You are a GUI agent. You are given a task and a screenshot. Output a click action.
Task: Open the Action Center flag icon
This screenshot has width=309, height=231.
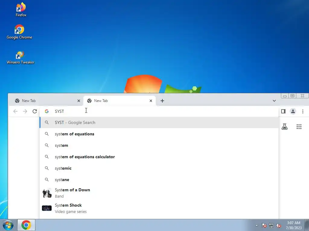[264, 225]
